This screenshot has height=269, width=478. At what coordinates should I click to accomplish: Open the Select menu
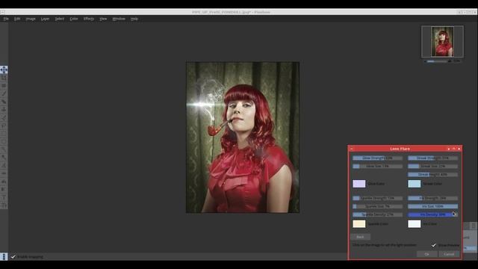pyautogui.click(x=60, y=19)
